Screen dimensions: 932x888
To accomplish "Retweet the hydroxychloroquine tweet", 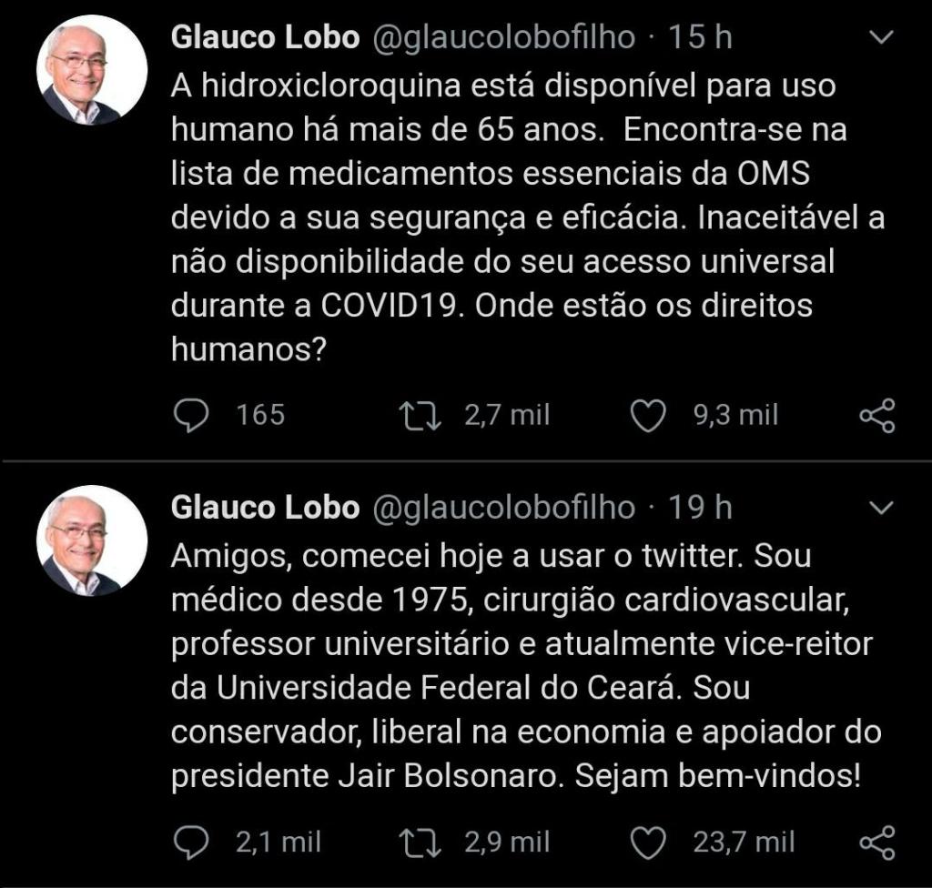I will point(421,416).
